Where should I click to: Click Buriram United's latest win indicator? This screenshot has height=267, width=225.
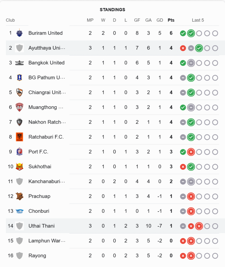(x=191, y=33)
